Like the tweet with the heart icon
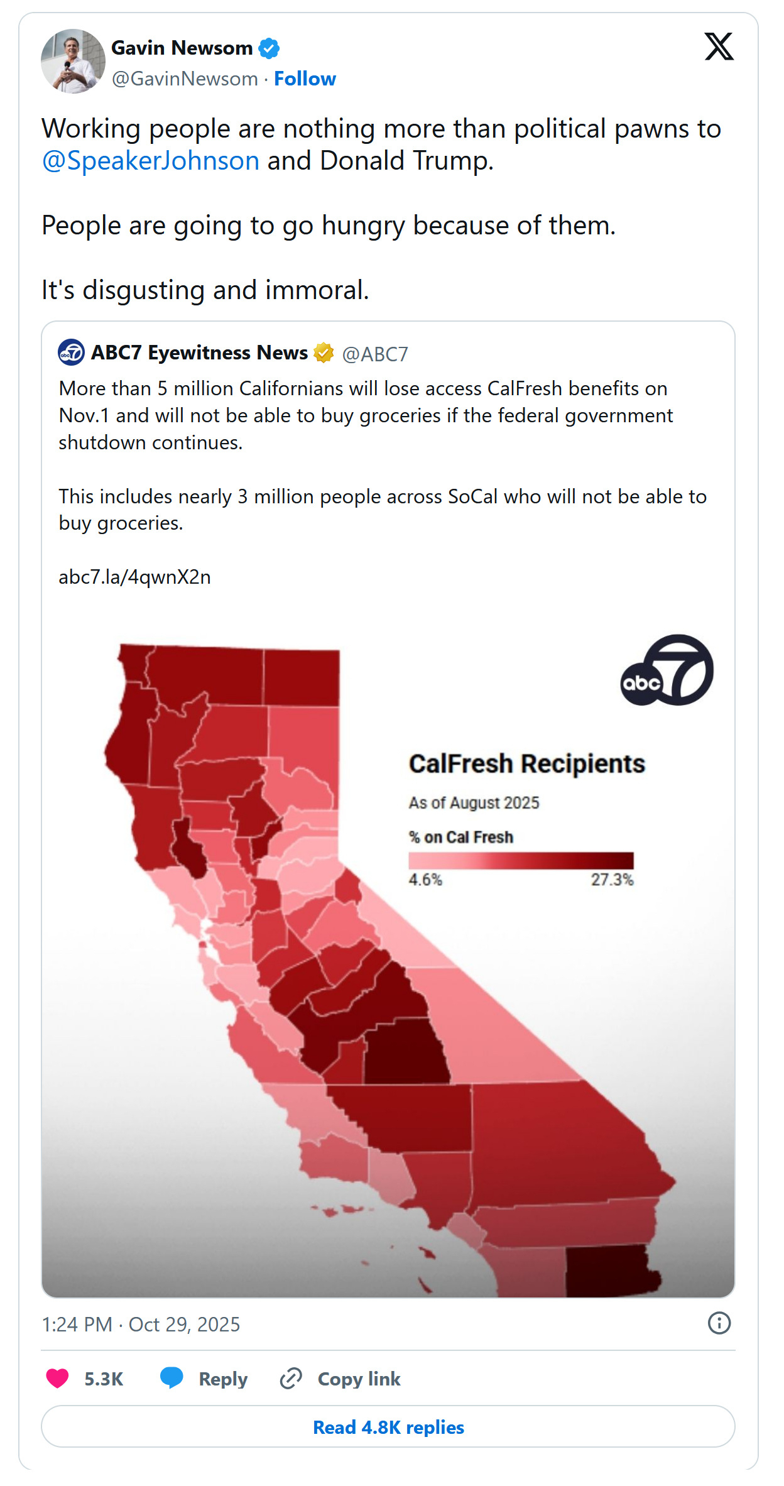This screenshot has height=1486, width=784. pos(58,1379)
